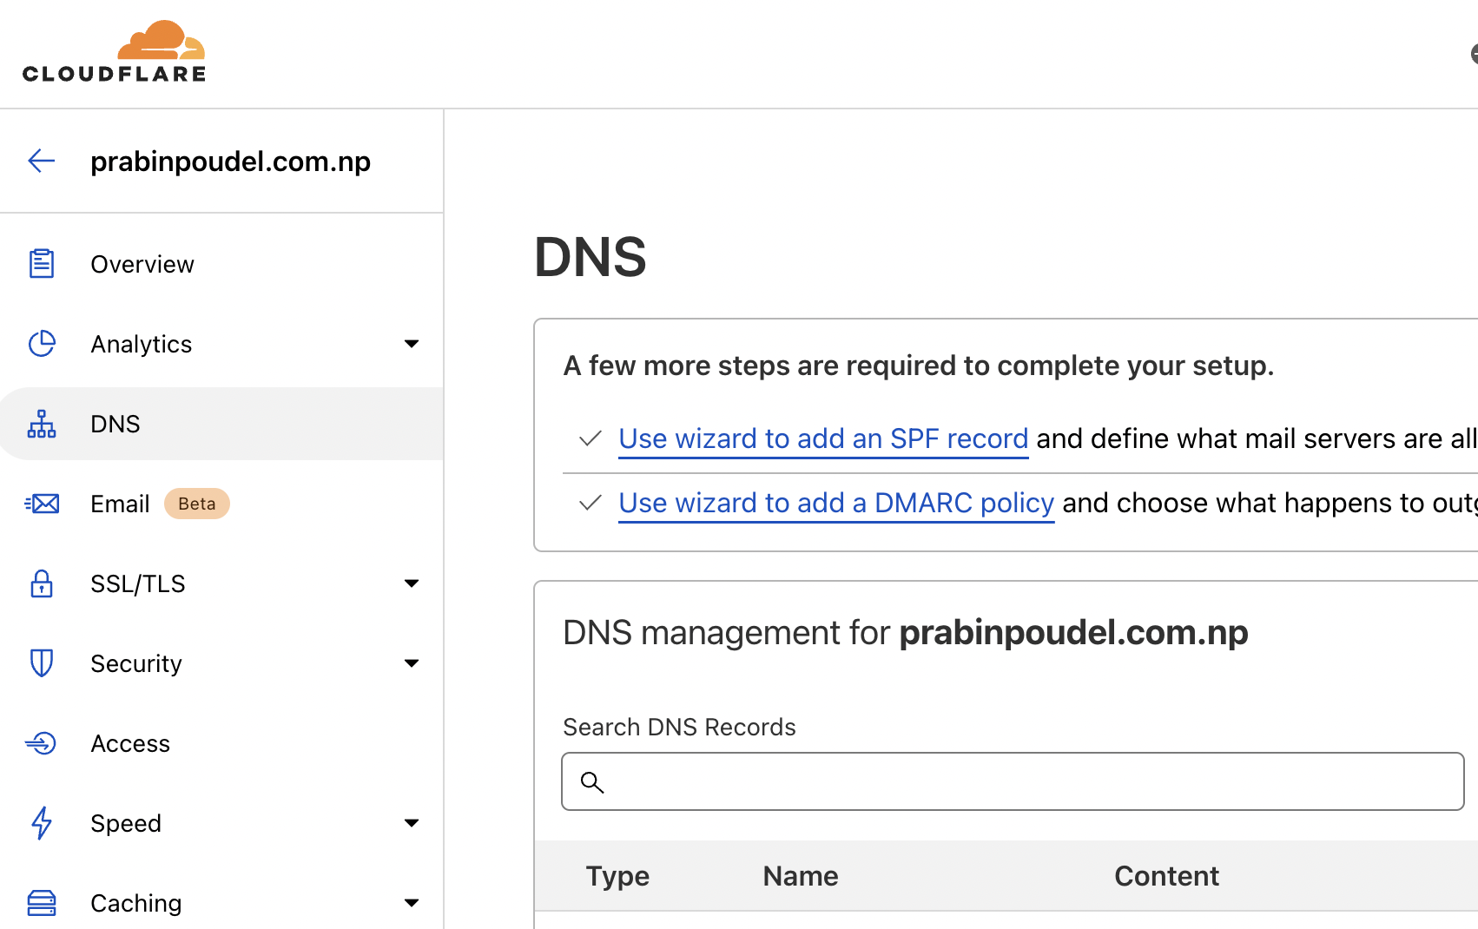The height and width of the screenshot is (929, 1478).
Task: Open the Overview page from sidebar
Action: (x=142, y=263)
